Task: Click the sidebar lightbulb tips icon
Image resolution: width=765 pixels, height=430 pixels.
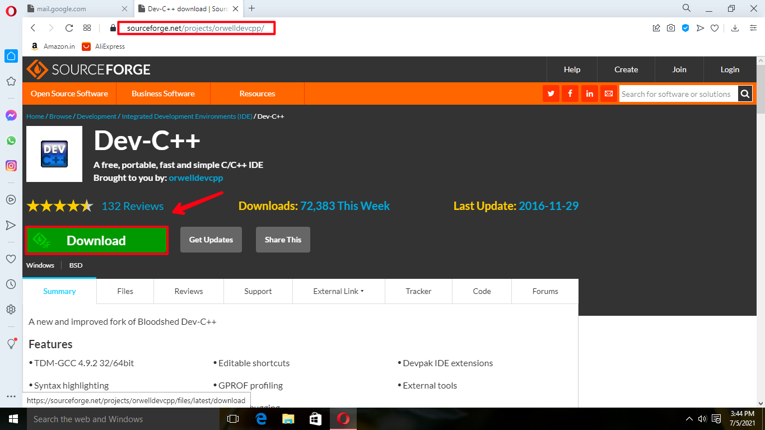Action: (x=11, y=344)
